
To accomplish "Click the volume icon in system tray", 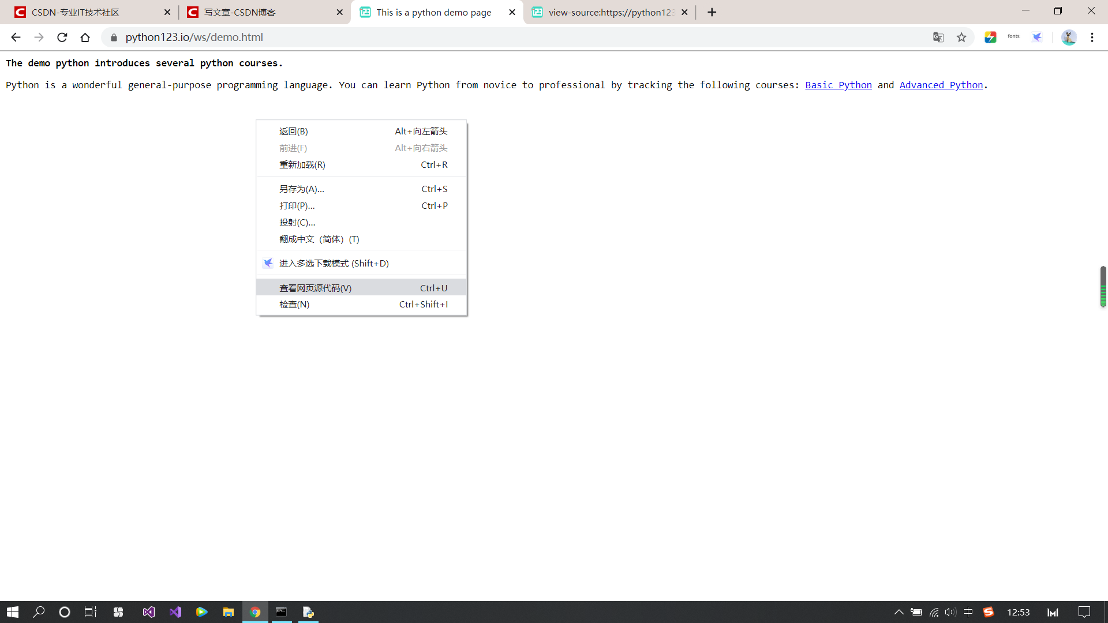I will [950, 612].
